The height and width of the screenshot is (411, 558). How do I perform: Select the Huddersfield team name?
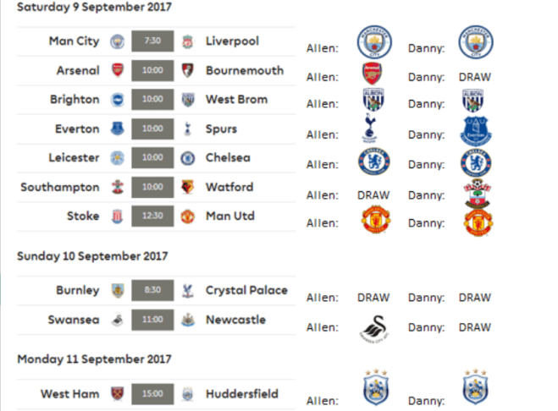pyautogui.click(x=241, y=394)
